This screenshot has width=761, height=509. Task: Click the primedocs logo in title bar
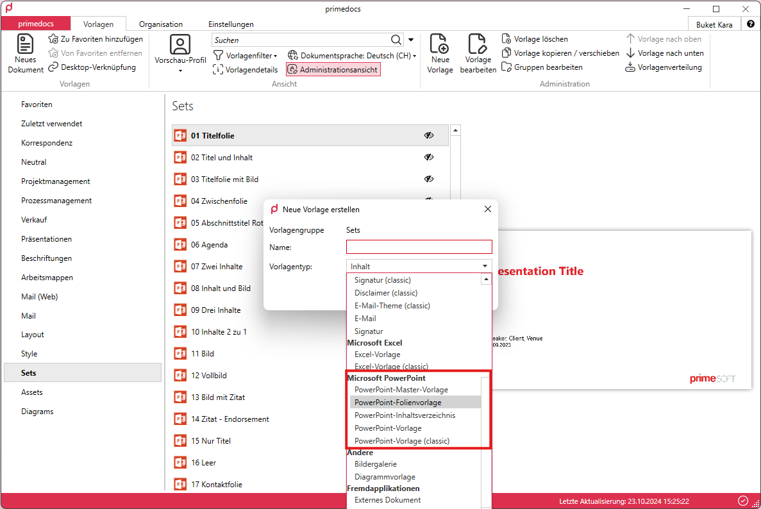[x=9, y=8]
